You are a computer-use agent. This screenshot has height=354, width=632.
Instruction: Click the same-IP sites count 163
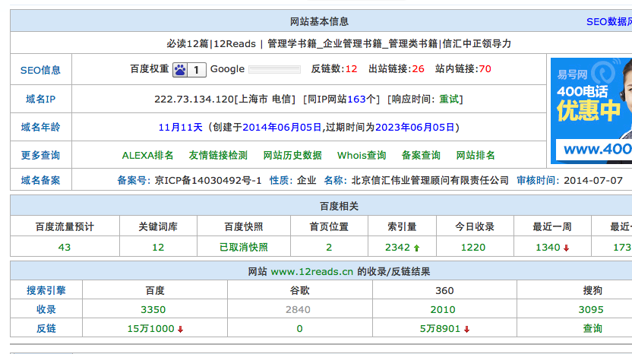click(x=356, y=99)
